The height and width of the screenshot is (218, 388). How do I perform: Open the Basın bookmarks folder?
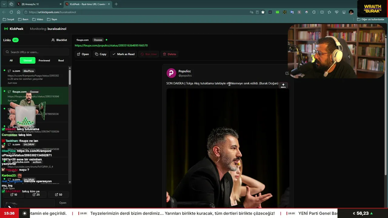[23, 19]
